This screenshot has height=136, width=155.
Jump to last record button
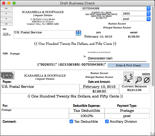(6, 24)
